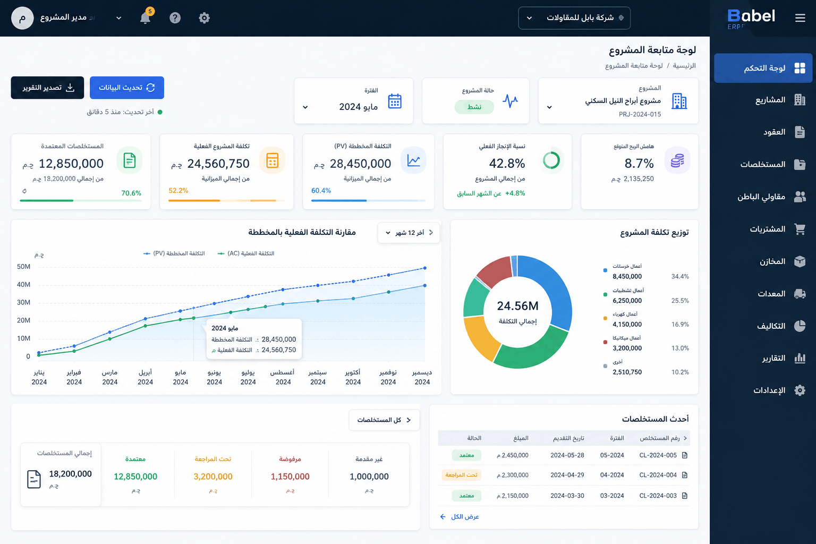Click the December 2024 planned cost point
The width and height of the screenshot is (816, 544).
click(x=425, y=268)
